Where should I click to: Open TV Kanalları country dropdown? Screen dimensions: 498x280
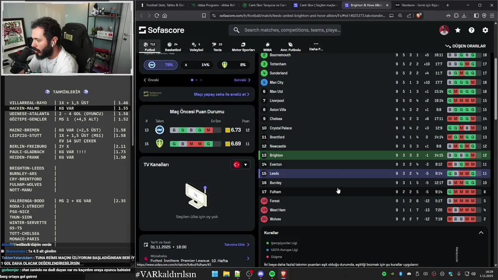pos(240,165)
